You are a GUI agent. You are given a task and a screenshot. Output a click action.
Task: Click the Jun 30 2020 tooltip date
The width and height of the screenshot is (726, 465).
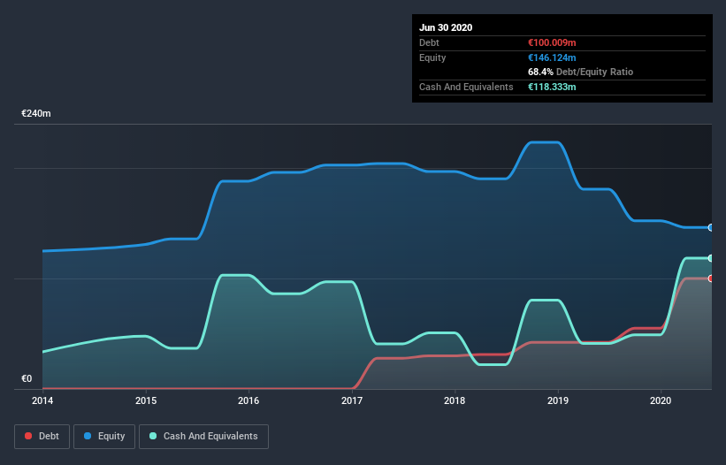[x=446, y=27]
